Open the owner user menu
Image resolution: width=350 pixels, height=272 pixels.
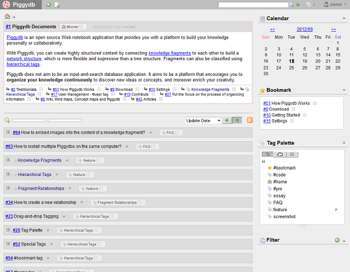tap(335, 5)
